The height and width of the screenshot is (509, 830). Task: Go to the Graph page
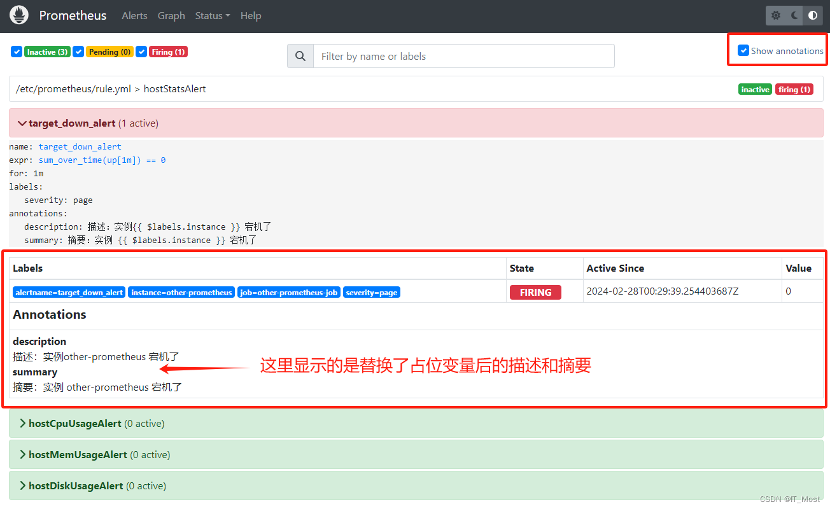point(171,16)
